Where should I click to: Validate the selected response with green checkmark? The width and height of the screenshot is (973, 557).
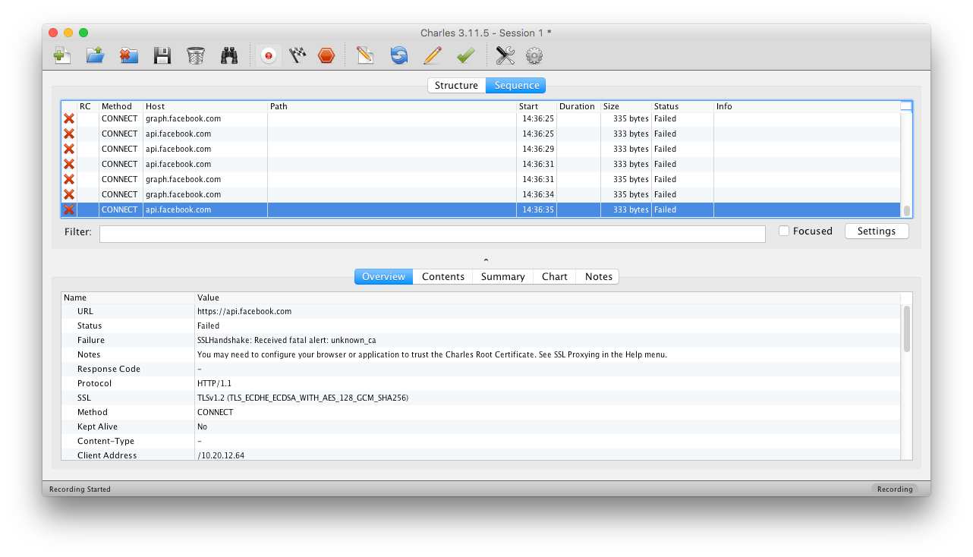tap(466, 55)
